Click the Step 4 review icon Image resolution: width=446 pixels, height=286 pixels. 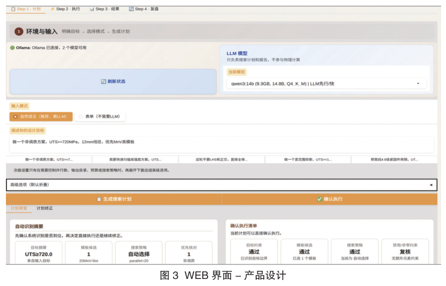click(x=131, y=9)
